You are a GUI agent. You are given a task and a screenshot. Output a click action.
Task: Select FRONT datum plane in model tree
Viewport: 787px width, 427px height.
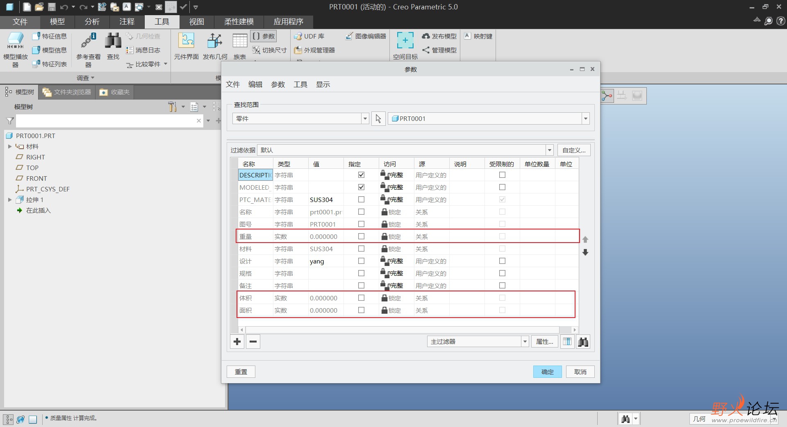(x=36, y=178)
